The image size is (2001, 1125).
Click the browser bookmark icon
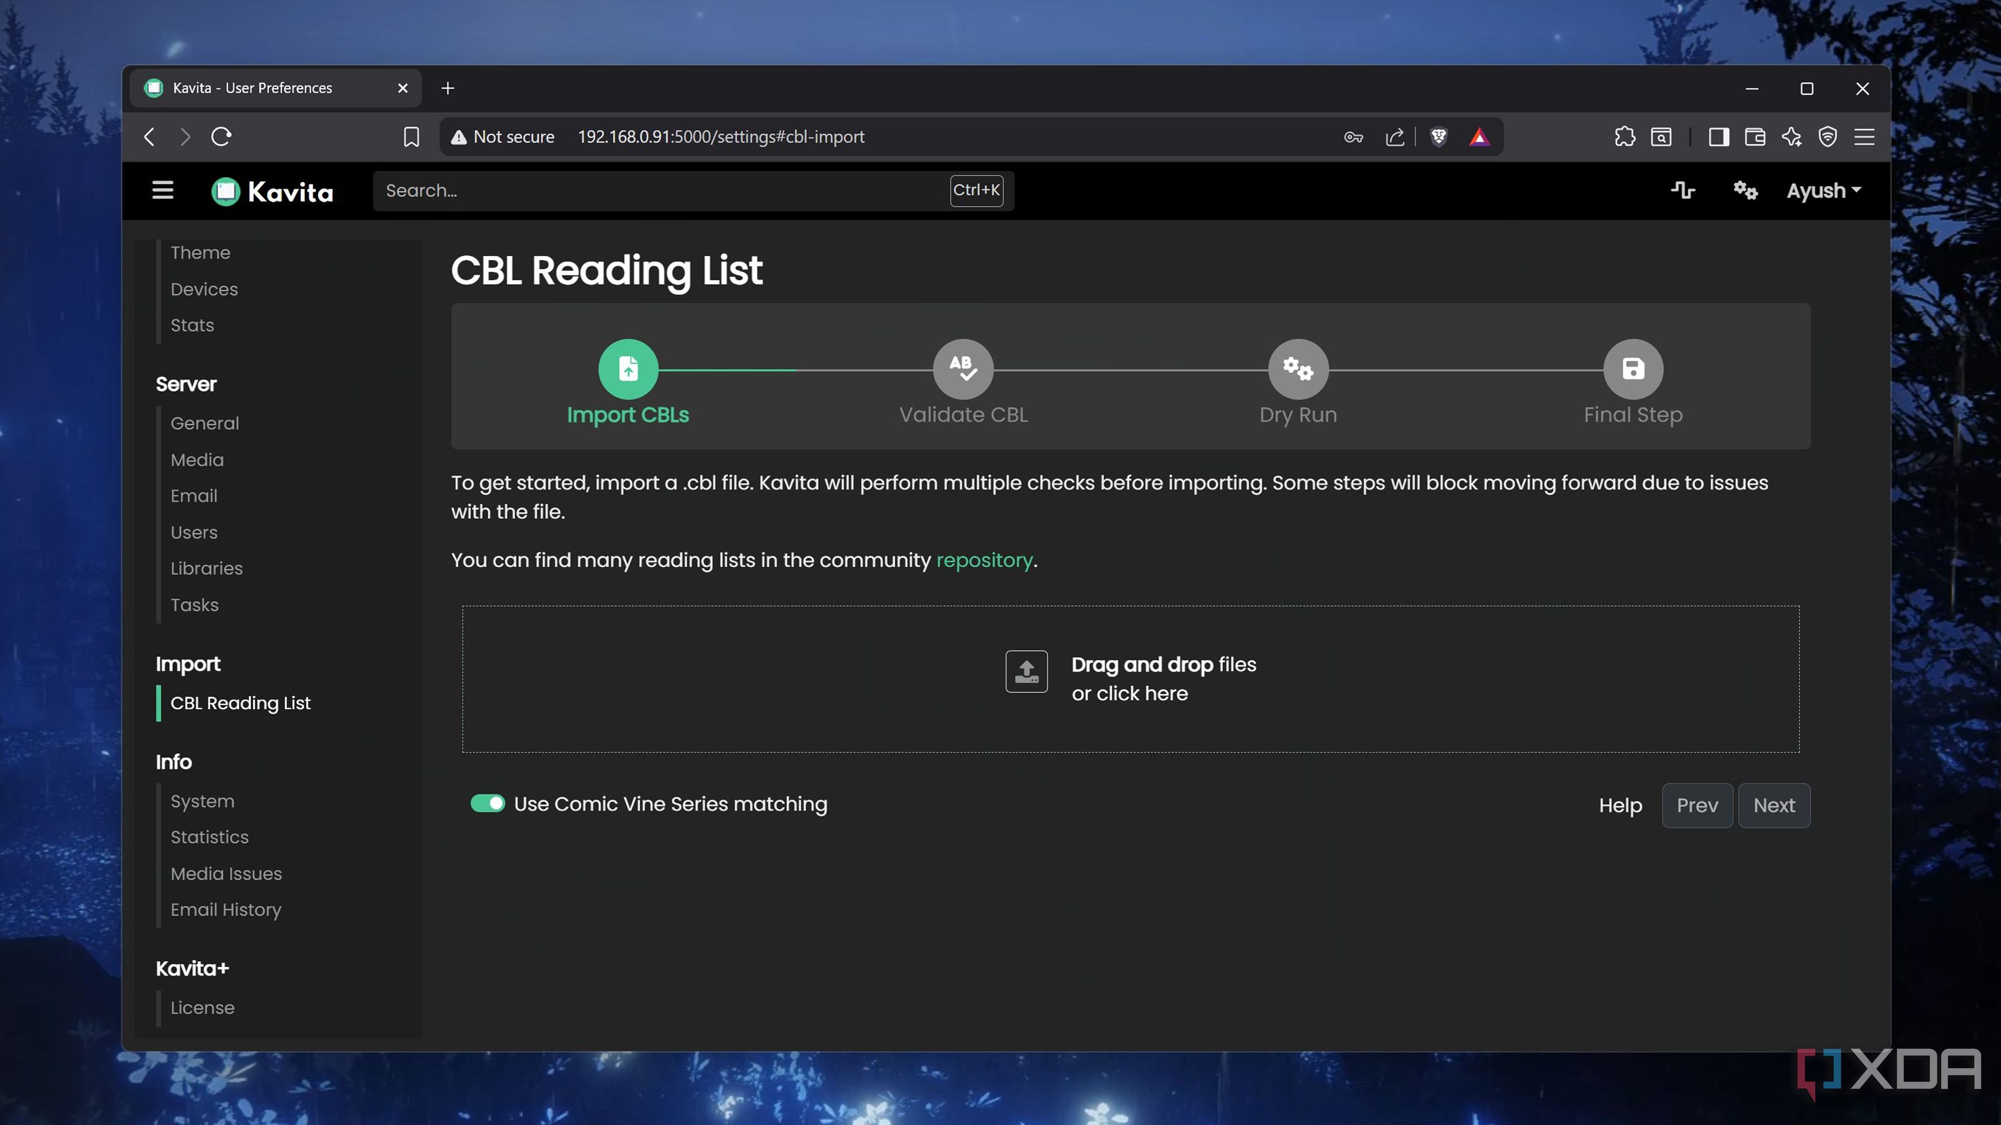pos(411,136)
